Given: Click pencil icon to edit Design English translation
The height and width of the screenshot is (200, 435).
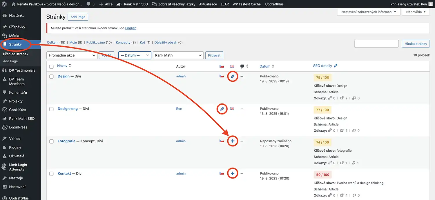Looking at the screenshot, I should coord(232,77).
